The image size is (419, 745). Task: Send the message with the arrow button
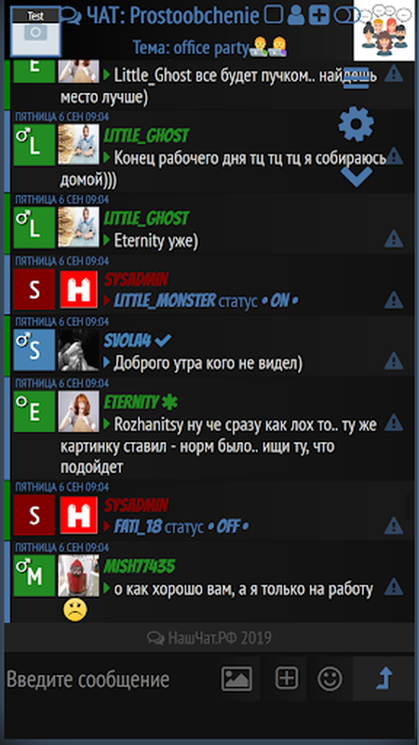[x=384, y=679]
